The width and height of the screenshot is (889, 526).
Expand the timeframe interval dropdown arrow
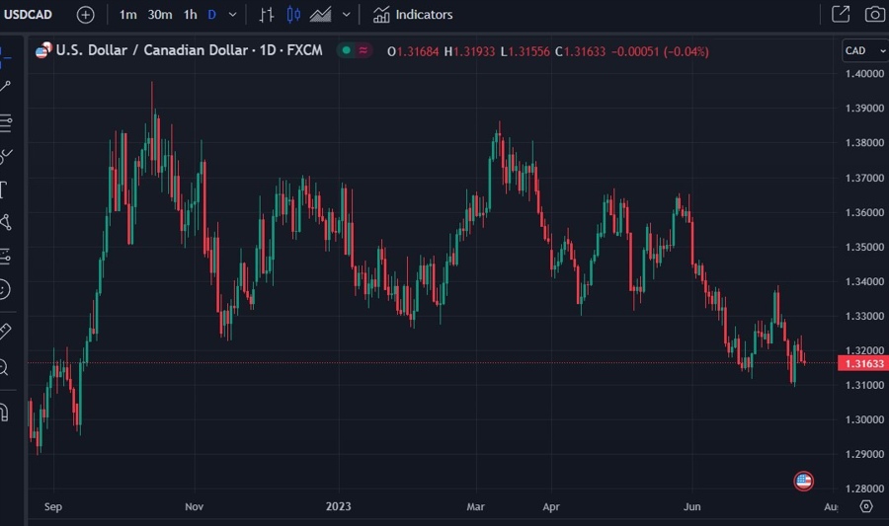[x=232, y=15]
